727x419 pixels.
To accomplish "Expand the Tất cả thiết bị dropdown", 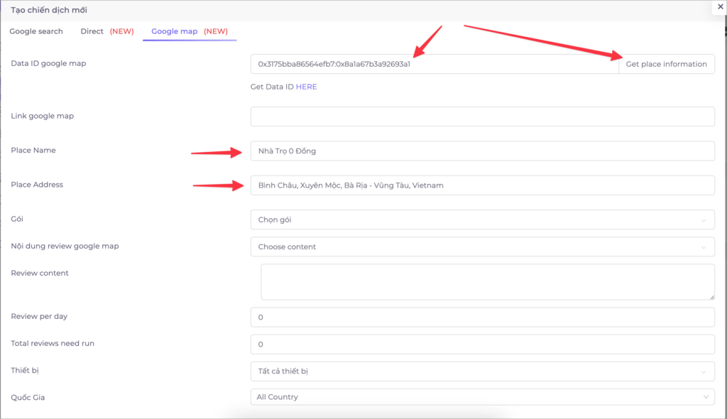I will click(483, 371).
